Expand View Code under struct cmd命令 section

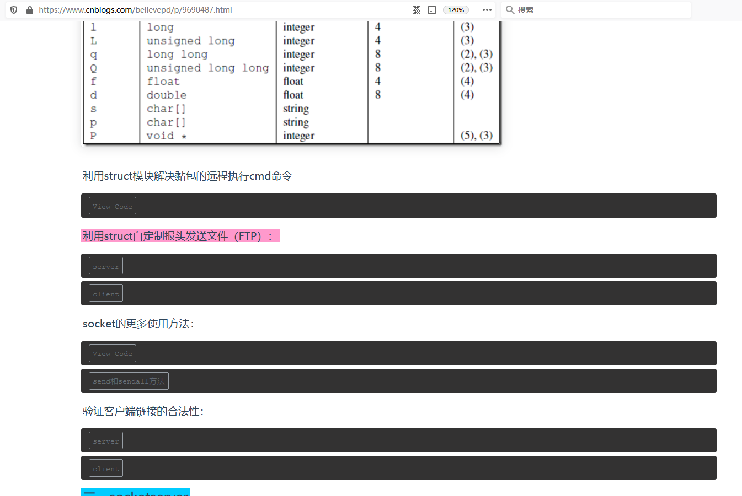[x=113, y=206]
